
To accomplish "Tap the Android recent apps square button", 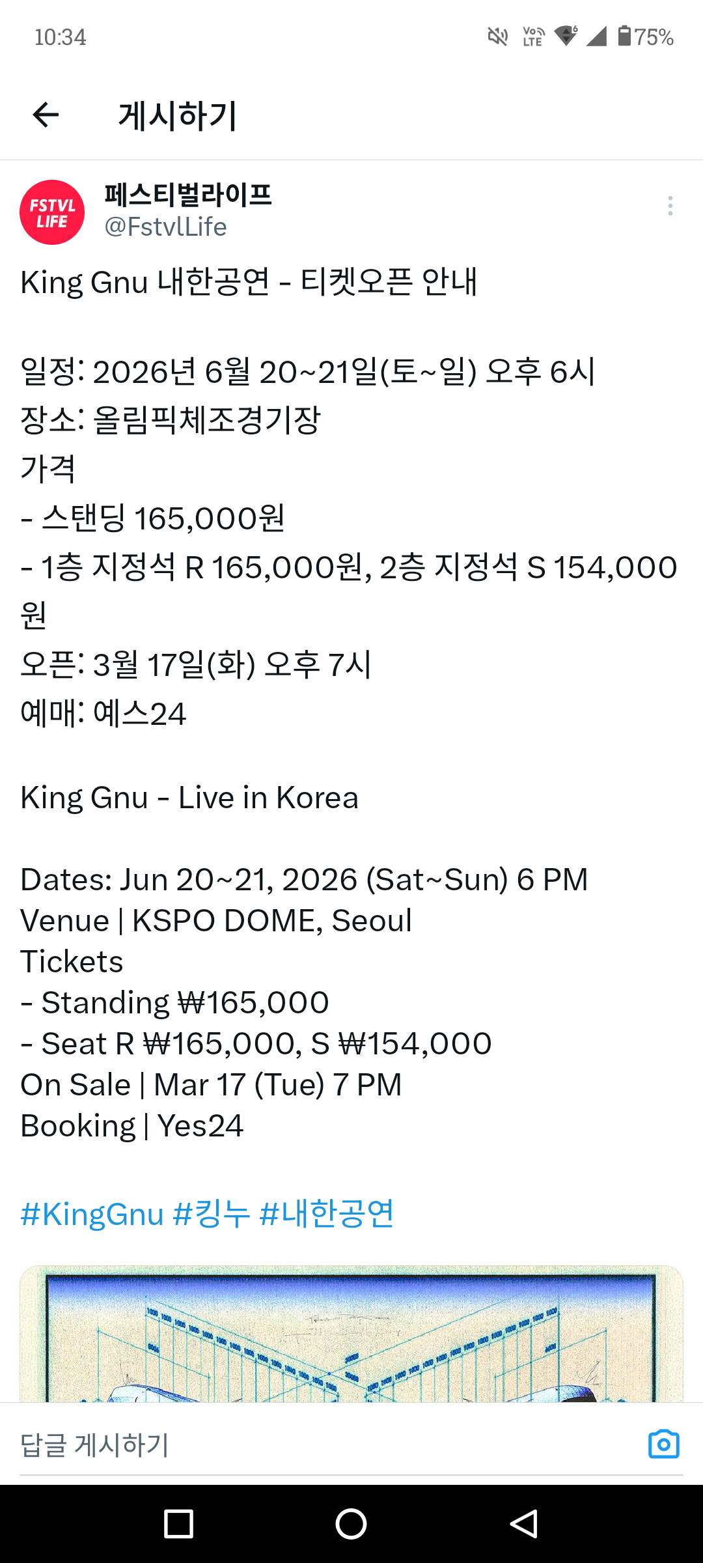I will point(178,1524).
